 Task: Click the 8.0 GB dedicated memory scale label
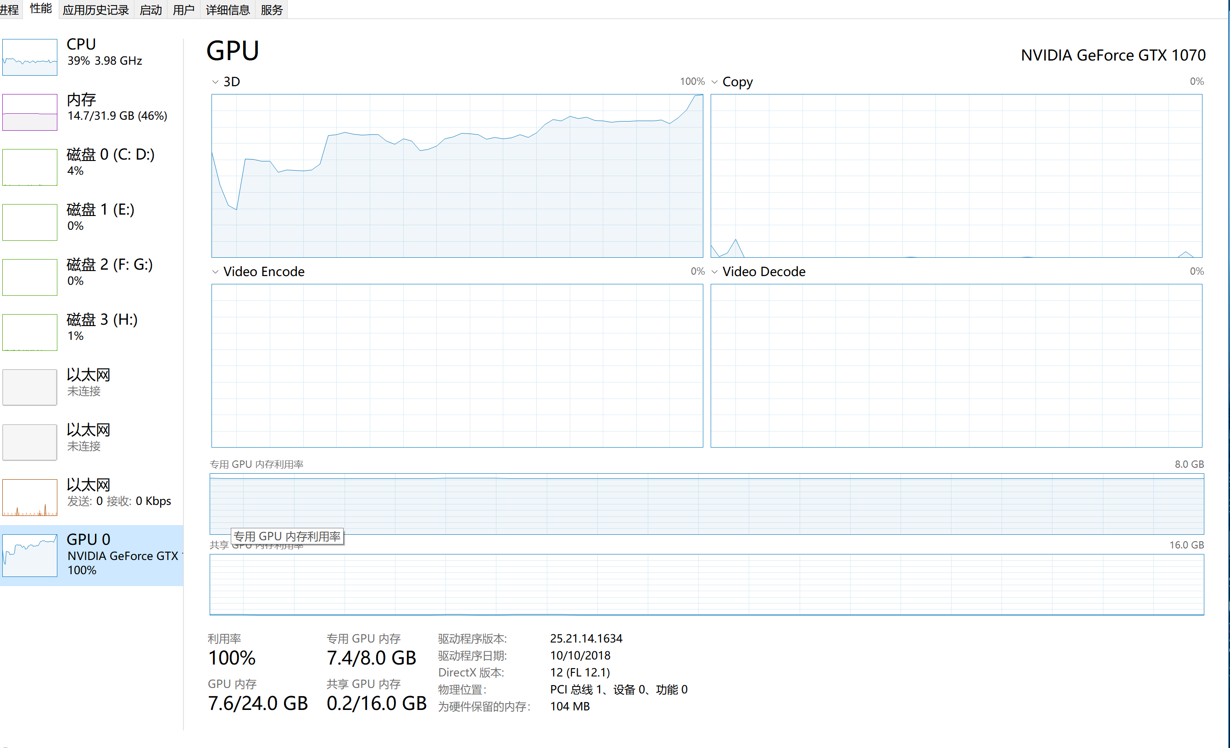tap(1189, 464)
